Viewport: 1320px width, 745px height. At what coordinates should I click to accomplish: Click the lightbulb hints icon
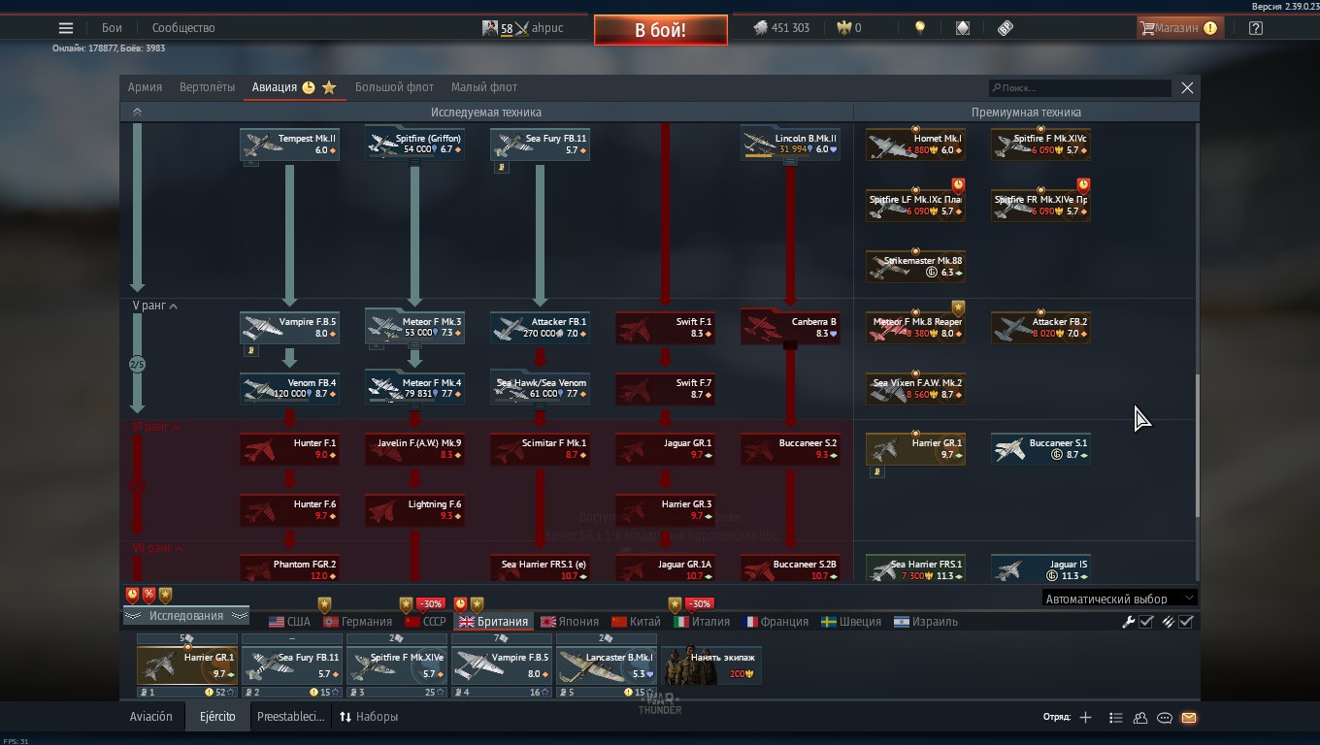tap(920, 28)
